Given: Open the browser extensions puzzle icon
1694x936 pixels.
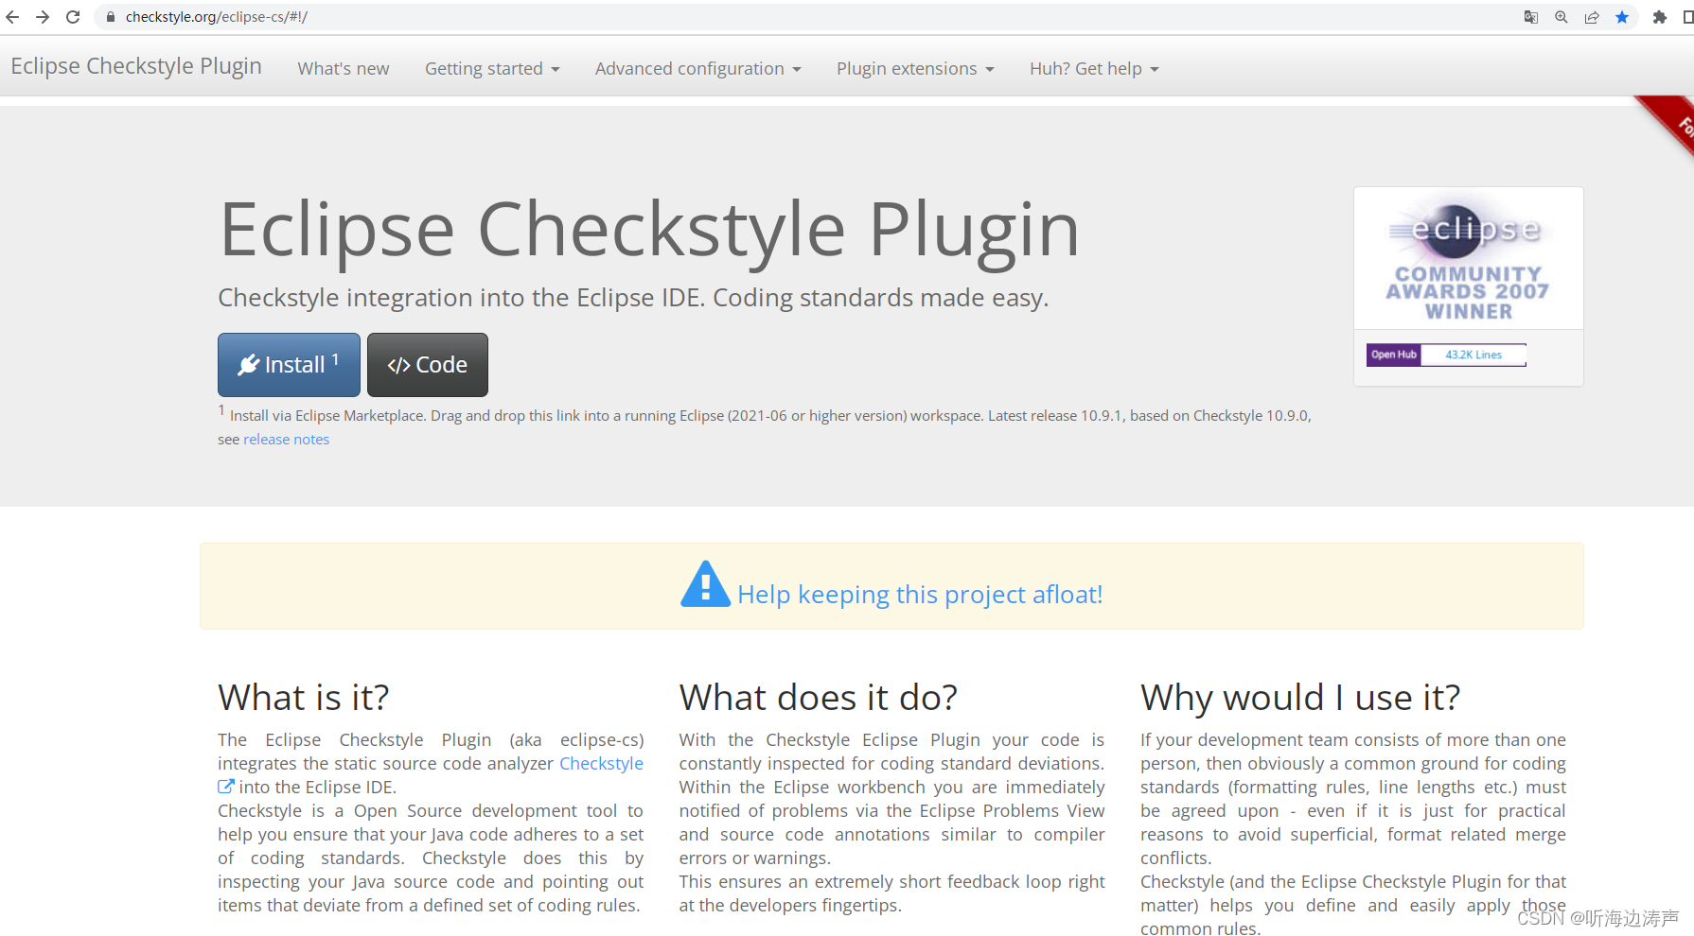Looking at the screenshot, I should pyautogui.click(x=1659, y=17).
